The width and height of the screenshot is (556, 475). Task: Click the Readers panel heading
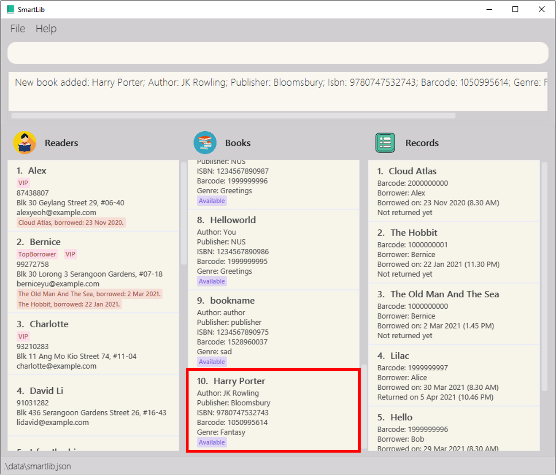[62, 143]
